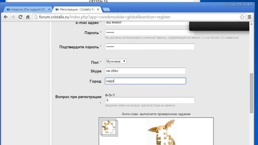Viewport: 258px width, 145px height.
Task: Select the Регистрация - Cristalix tab
Action: click(x=77, y=10)
